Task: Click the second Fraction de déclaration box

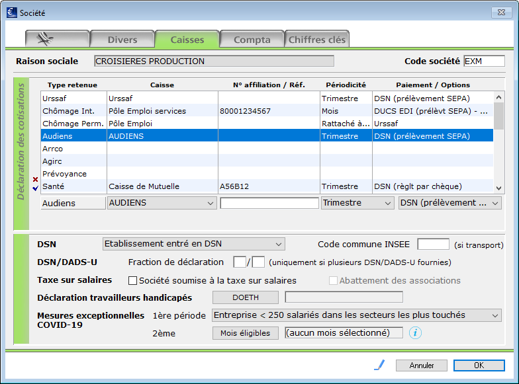Action: tap(258, 262)
